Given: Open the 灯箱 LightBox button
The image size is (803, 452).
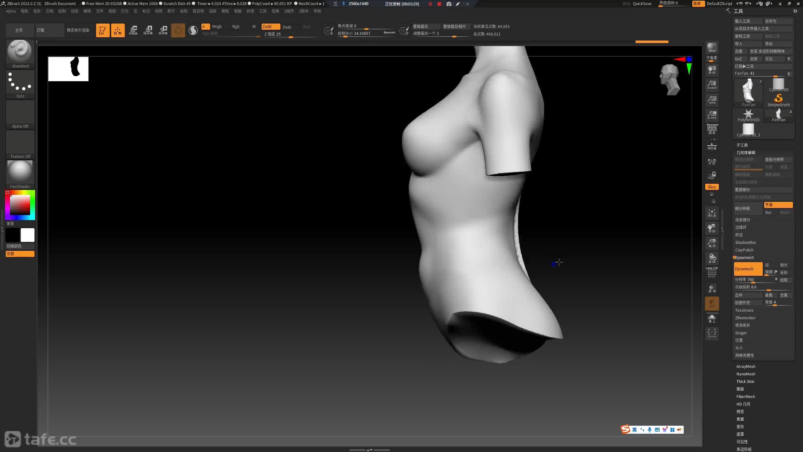Looking at the screenshot, I should 50,30.
